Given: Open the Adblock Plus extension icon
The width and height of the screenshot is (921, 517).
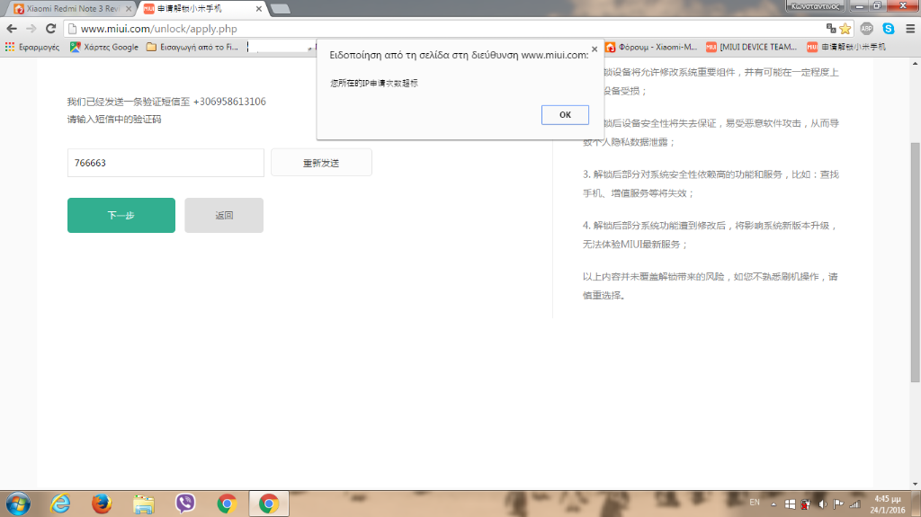Looking at the screenshot, I should tap(866, 28).
